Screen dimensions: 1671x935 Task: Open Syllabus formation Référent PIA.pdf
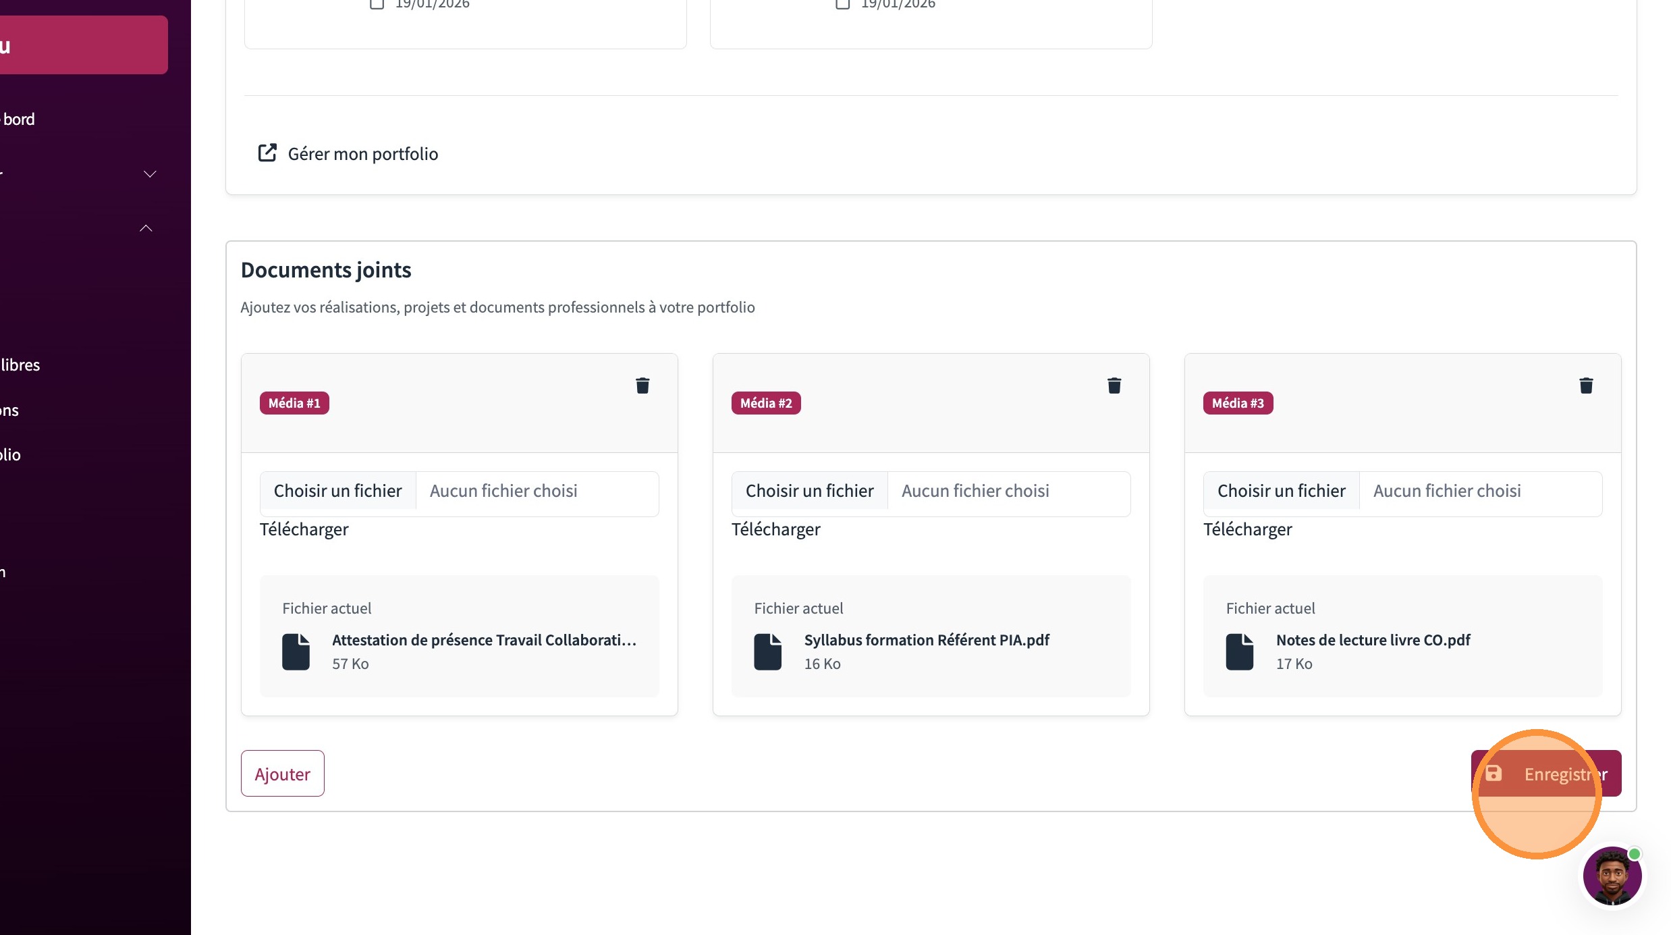tap(926, 640)
